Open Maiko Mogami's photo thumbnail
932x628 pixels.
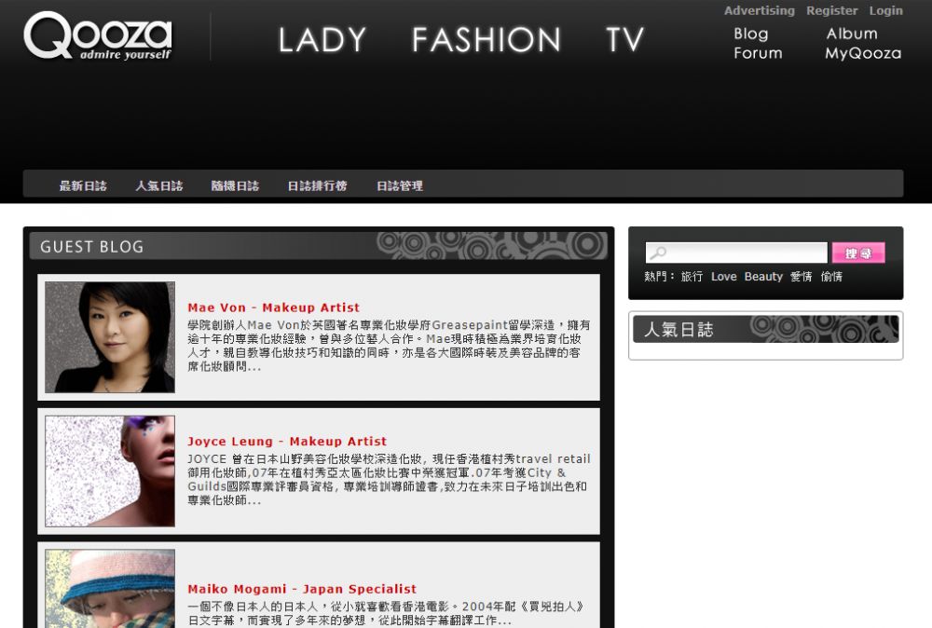[x=110, y=588]
